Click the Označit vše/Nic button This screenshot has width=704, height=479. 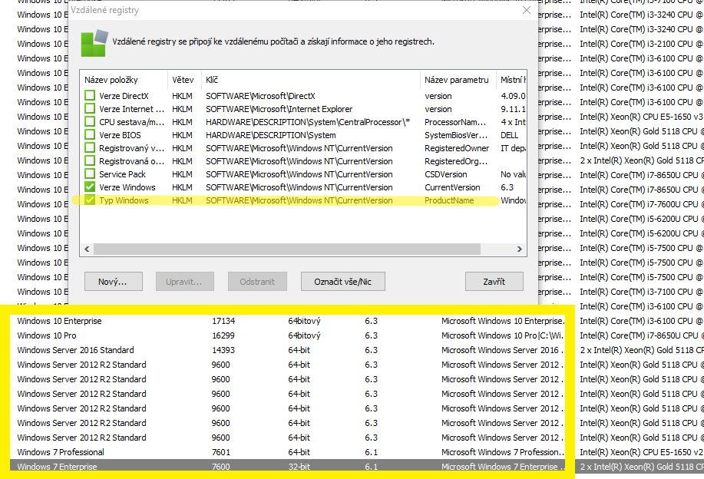click(x=342, y=282)
